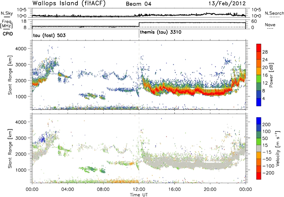Click the 'Velocity [m s-1]' color bar label
The width and height of the screenshot is (284, 197).
point(277,148)
